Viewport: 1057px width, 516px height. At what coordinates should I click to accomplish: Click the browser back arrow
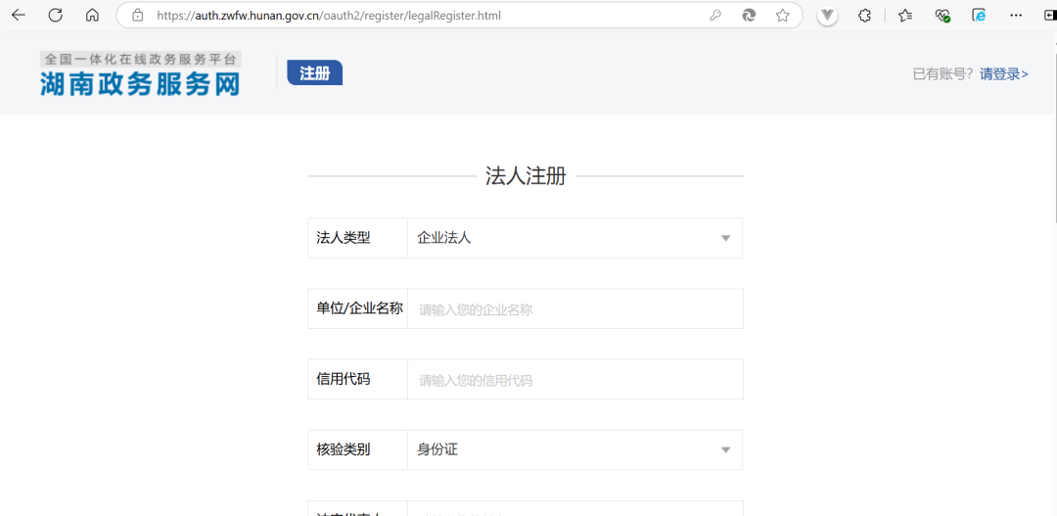point(19,16)
